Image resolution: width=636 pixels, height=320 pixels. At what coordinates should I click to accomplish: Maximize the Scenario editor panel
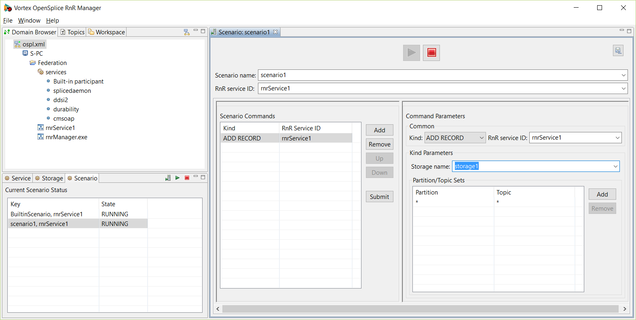point(629,30)
